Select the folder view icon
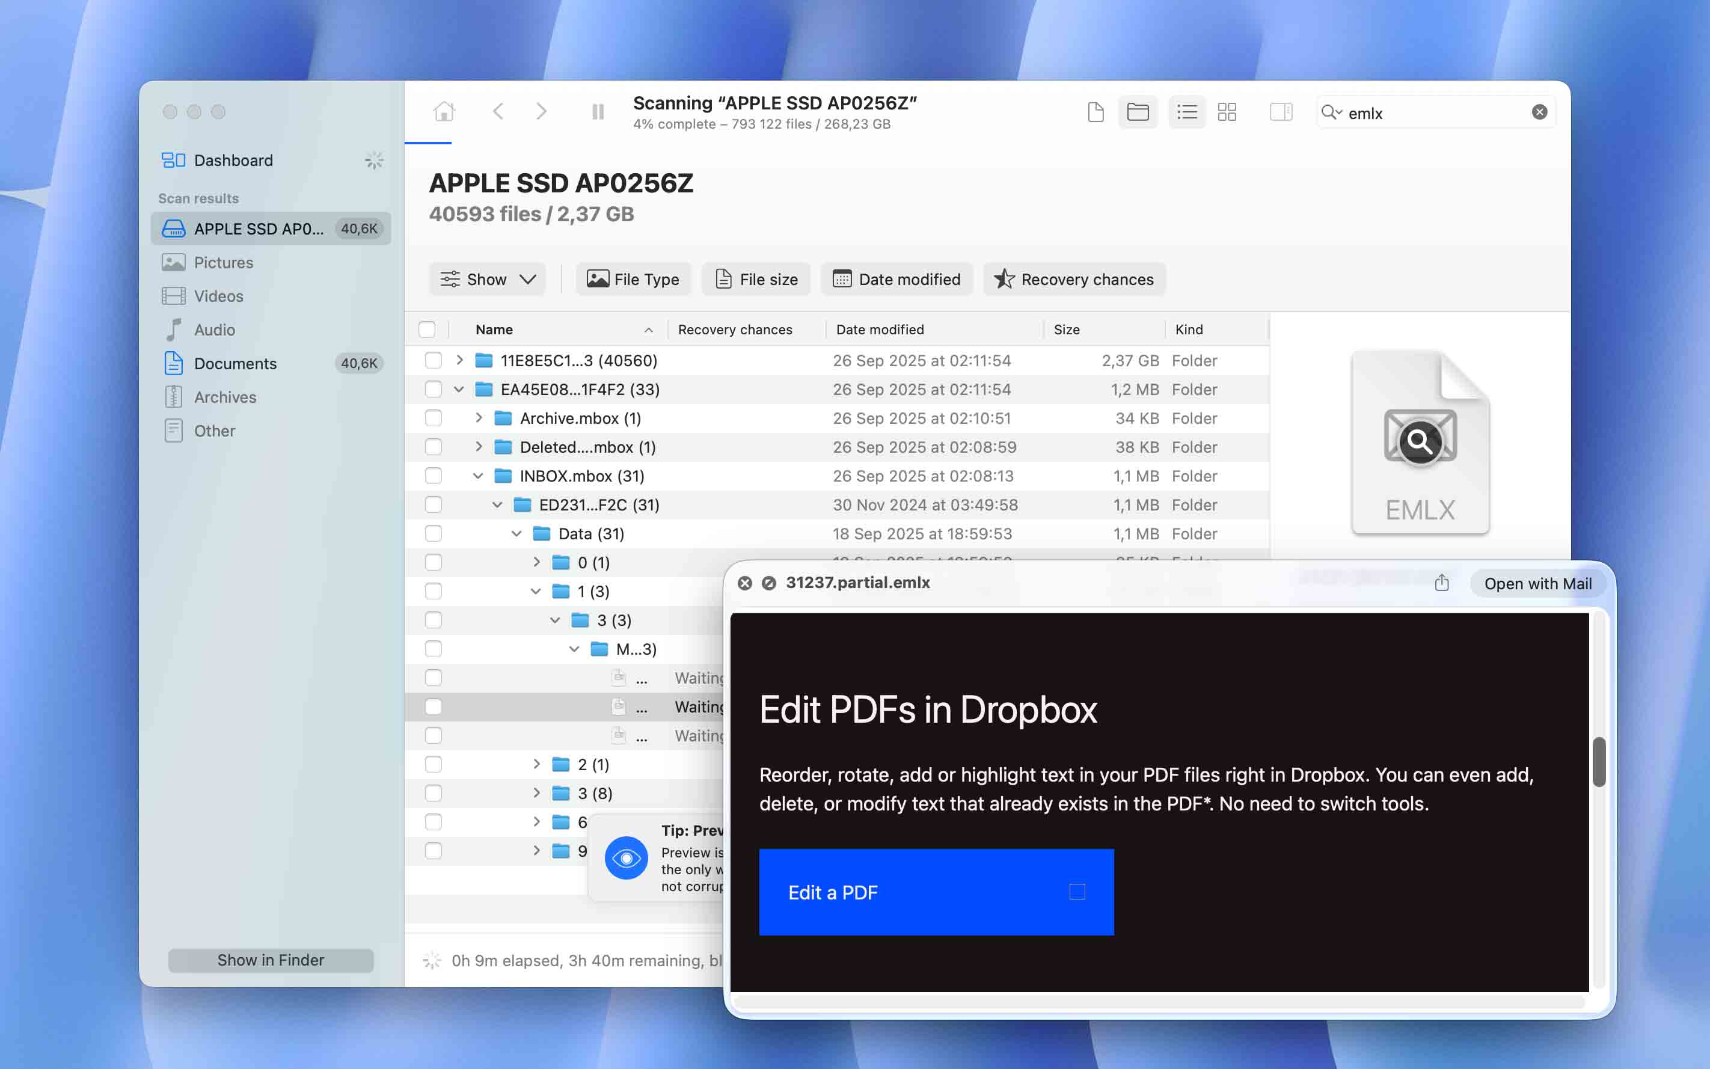1710x1069 pixels. 1138,112
